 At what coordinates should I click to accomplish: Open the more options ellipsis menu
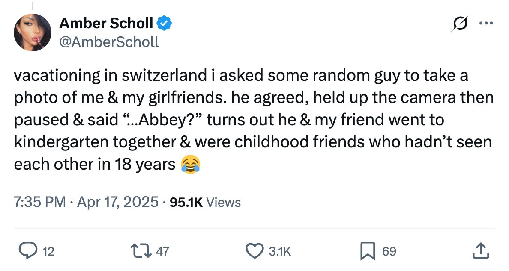point(486,24)
